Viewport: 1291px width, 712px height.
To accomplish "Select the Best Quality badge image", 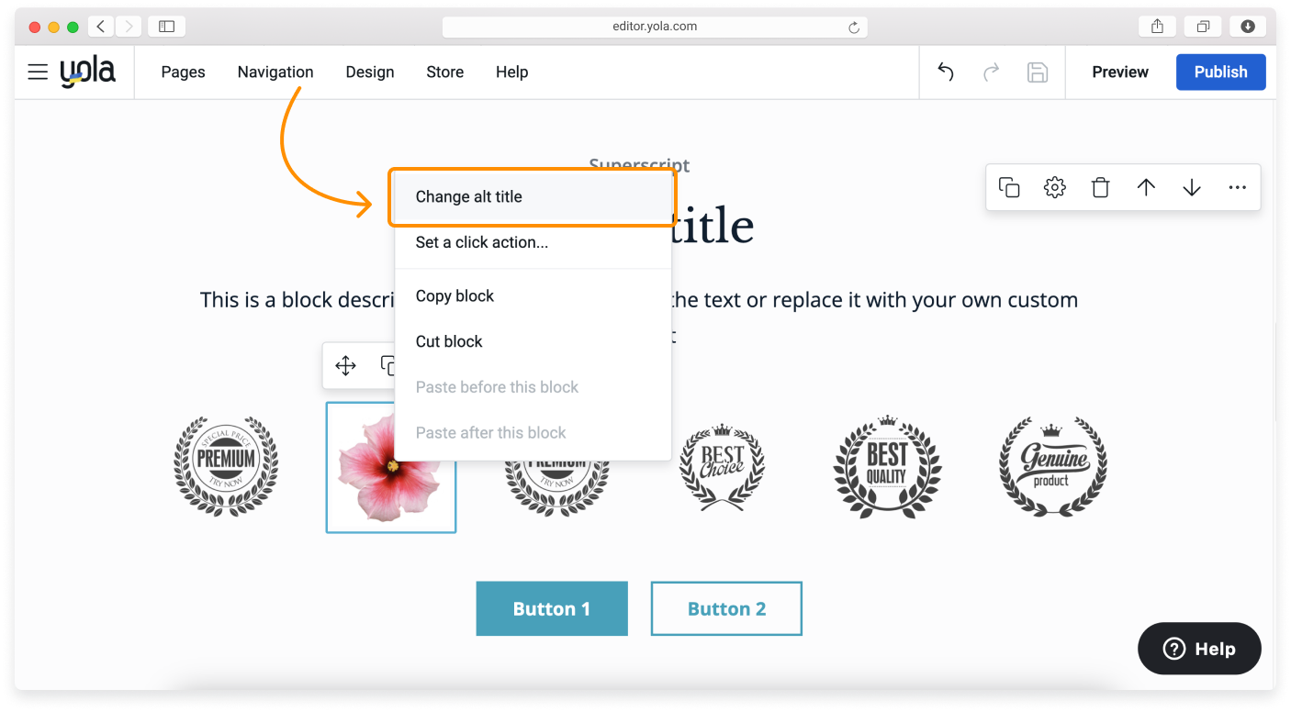I will [887, 466].
